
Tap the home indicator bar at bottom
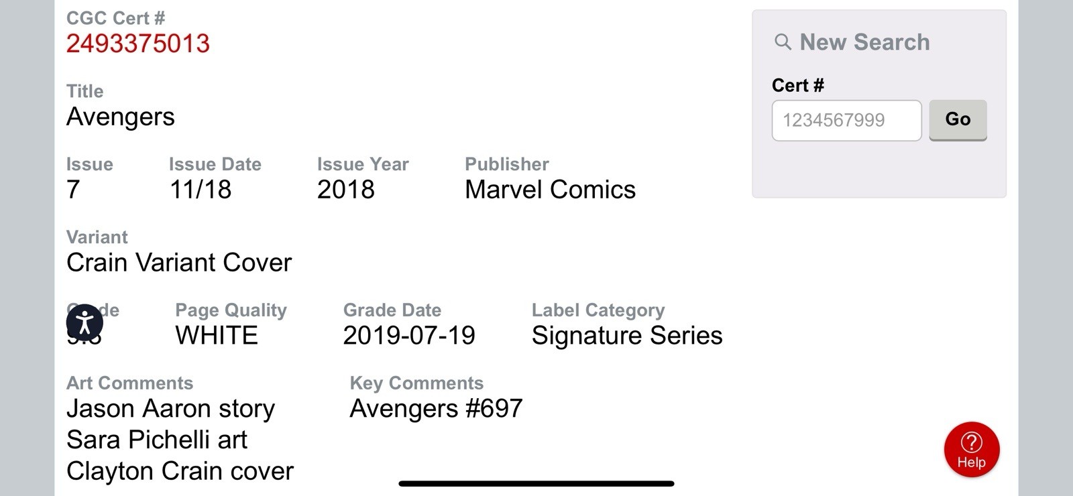pyautogui.click(x=536, y=483)
